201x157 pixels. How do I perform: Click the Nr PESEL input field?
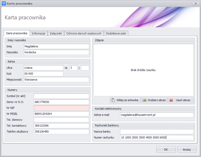[x=61, y=114]
